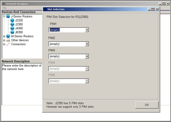Open the File menu in Network Designer

click(4, 8)
